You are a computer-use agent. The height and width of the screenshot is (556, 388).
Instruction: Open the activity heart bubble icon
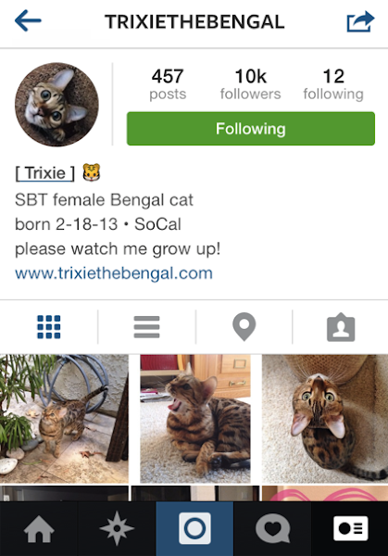[x=272, y=529]
